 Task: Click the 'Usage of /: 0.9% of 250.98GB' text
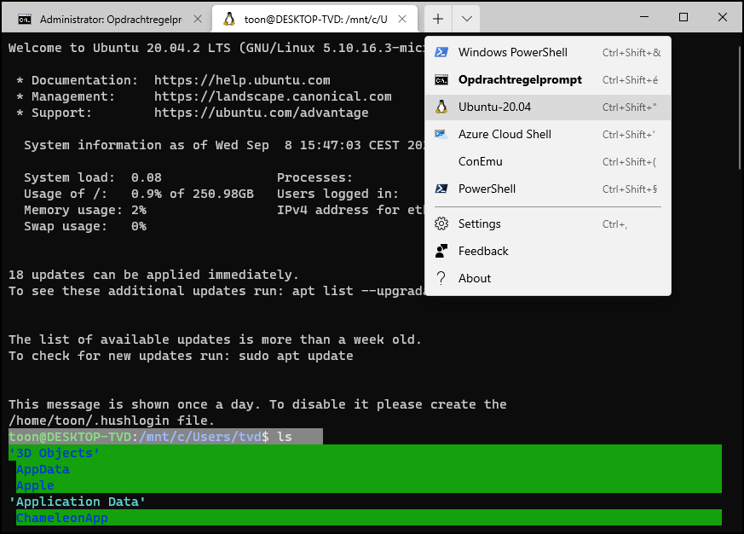coord(139,194)
